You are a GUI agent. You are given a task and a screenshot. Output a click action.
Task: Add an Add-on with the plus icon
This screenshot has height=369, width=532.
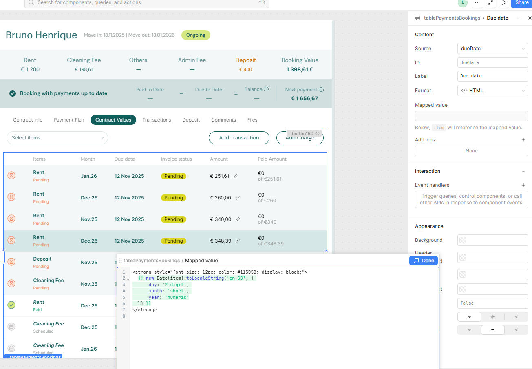pos(523,139)
